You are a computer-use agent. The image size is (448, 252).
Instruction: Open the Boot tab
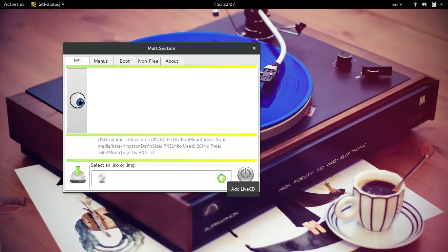(125, 61)
